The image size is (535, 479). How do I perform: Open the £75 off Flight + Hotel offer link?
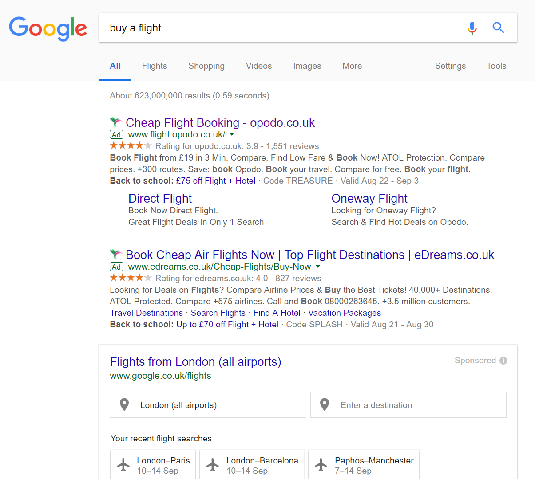(x=216, y=181)
